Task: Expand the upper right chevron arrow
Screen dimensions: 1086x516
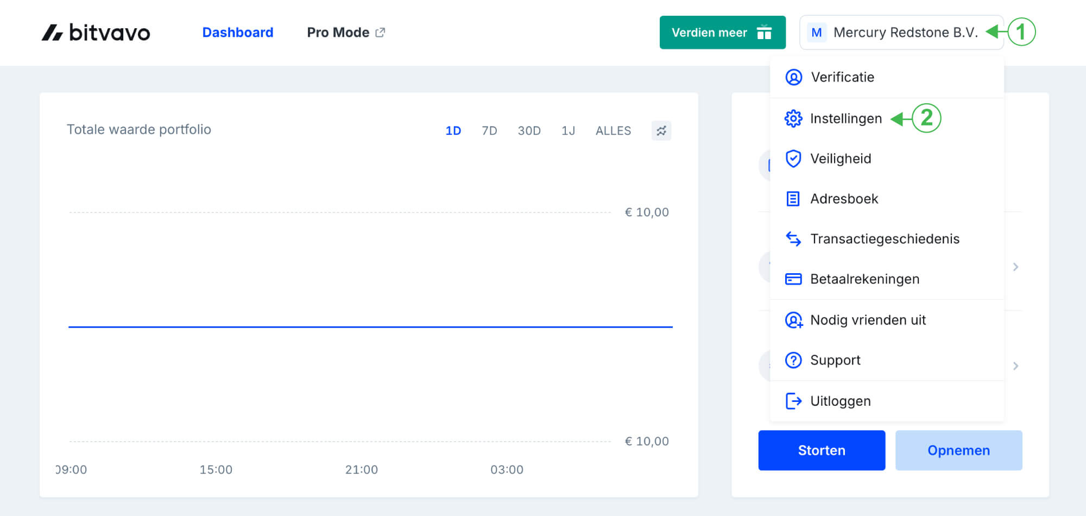Action: click(1015, 267)
